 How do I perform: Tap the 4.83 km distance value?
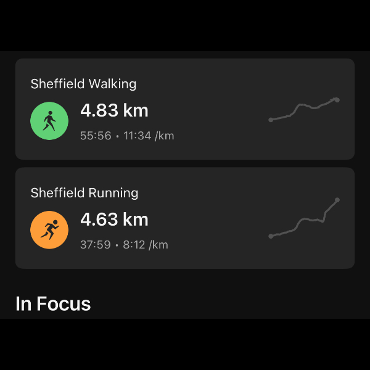click(x=114, y=110)
